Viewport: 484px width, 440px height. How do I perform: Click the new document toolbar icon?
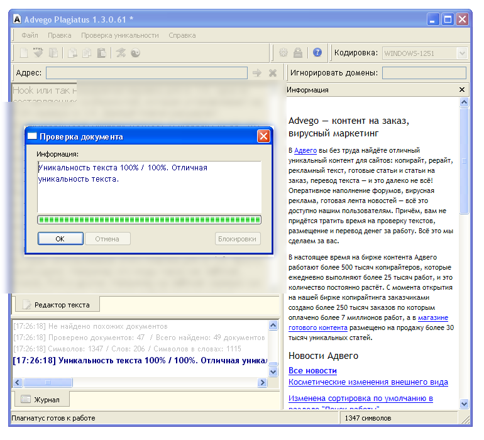[24, 53]
